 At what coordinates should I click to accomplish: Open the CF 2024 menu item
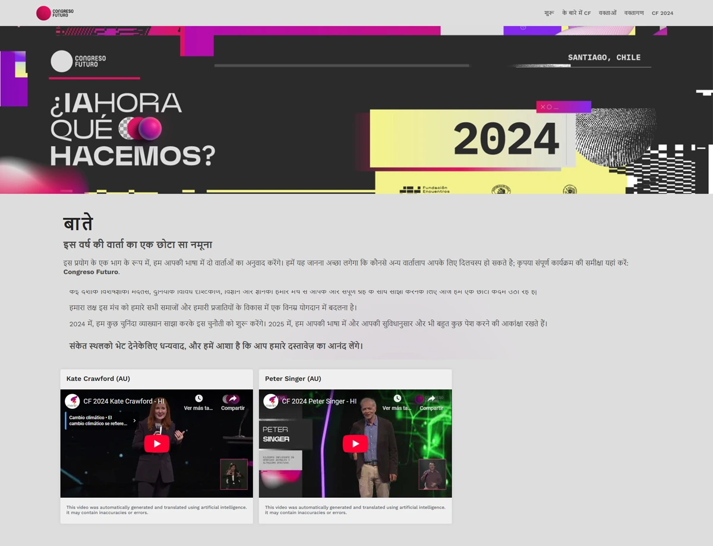(662, 13)
